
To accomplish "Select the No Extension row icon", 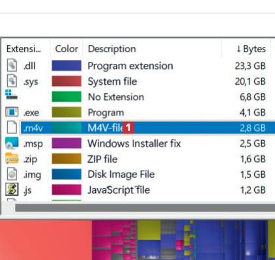I will coord(11,94).
